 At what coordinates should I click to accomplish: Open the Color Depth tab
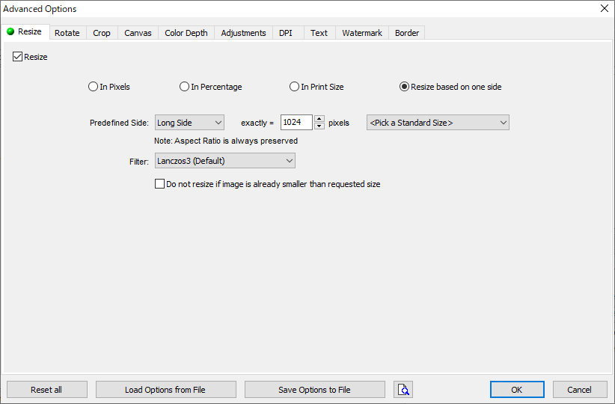186,33
